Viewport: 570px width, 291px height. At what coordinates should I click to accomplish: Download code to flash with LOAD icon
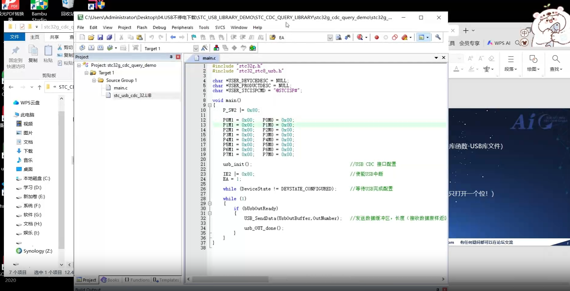click(135, 48)
